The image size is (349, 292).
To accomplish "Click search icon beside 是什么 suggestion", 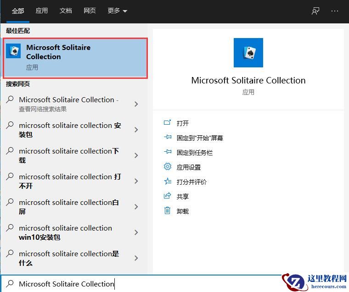I will (x=10, y=253).
